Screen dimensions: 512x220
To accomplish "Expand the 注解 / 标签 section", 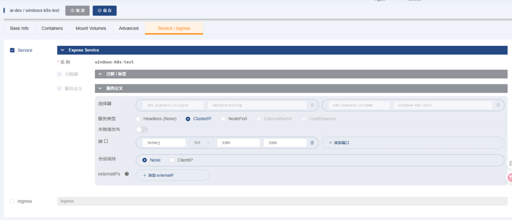I will pyautogui.click(x=100, y=74).
